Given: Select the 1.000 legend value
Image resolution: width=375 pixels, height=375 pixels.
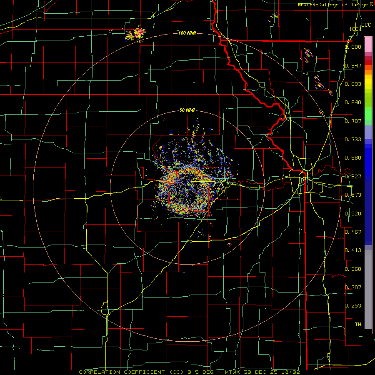Looking at the screenshot, I should [x=353, y=47].
